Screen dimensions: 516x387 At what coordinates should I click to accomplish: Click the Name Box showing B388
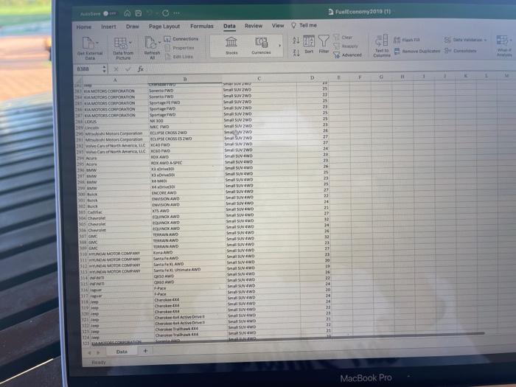click(x=88, y=69)
